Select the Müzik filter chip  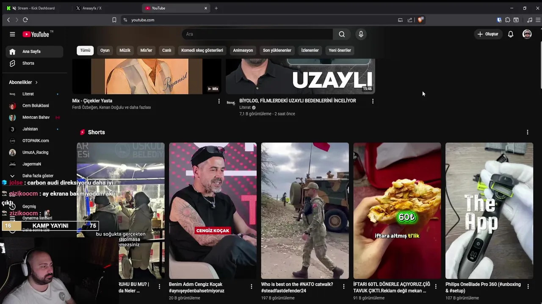[x=125, y=50]
